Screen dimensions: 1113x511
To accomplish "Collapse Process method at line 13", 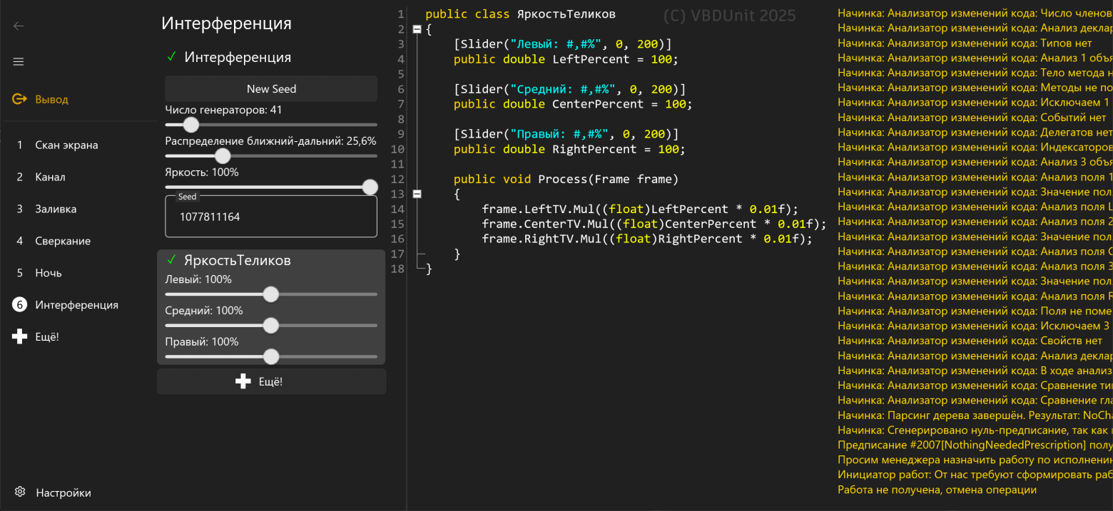I will coord(417,194).
